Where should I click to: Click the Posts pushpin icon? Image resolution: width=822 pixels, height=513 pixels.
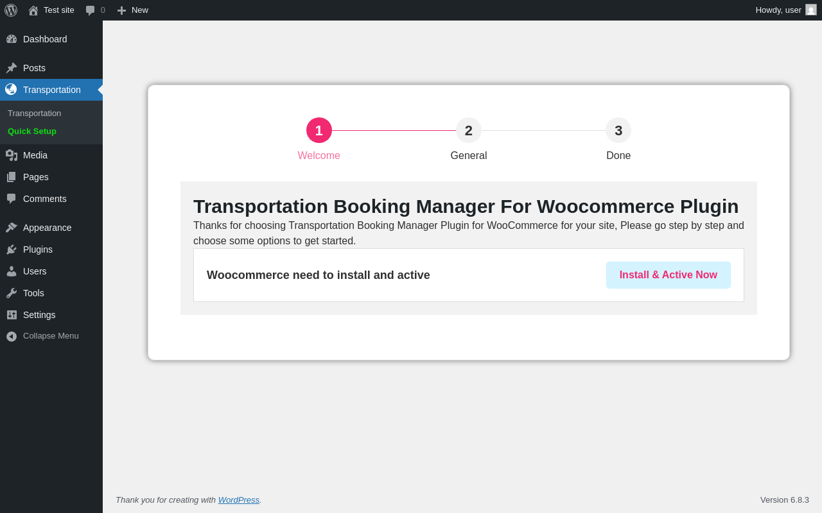point(12,68)
